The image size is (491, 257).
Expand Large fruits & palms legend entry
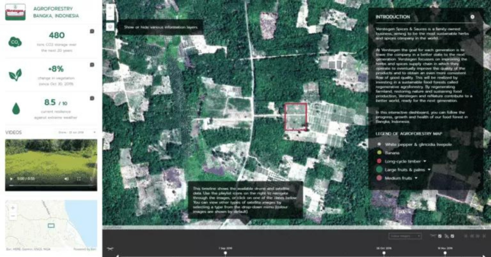(430, 169)
